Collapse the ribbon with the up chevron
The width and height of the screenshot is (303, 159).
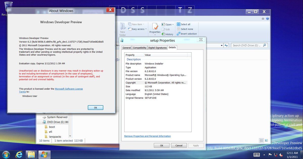pos(263,19)
